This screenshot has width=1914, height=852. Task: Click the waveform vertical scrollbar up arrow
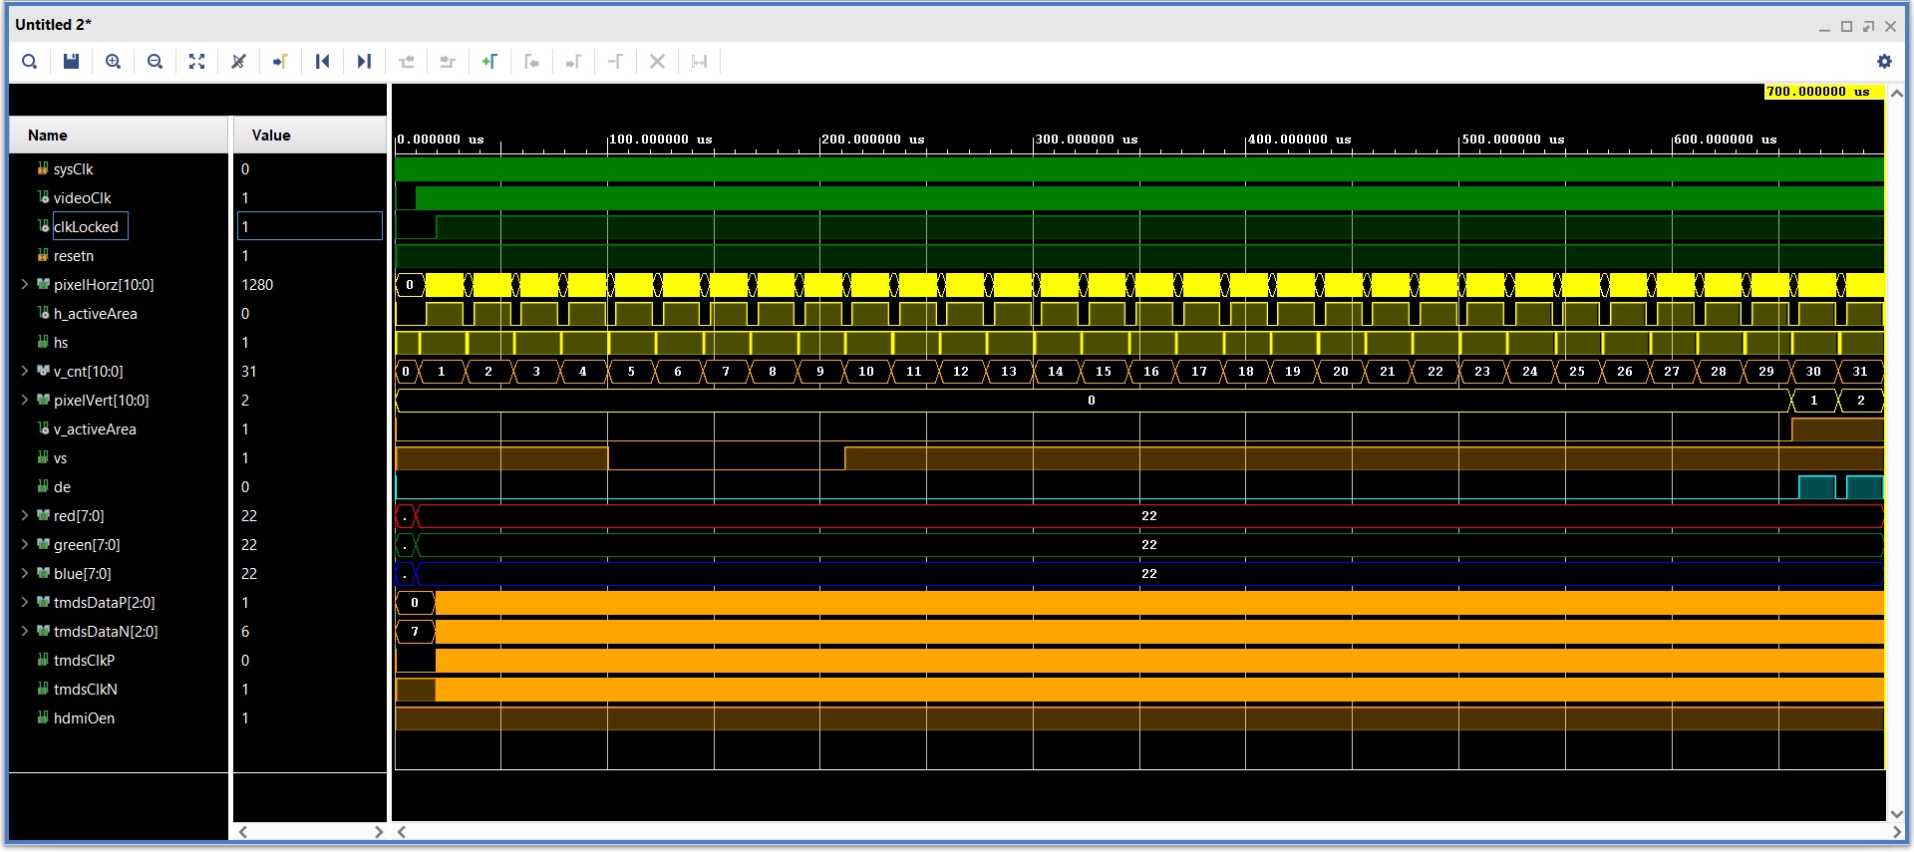click(x=1897, y=94)
